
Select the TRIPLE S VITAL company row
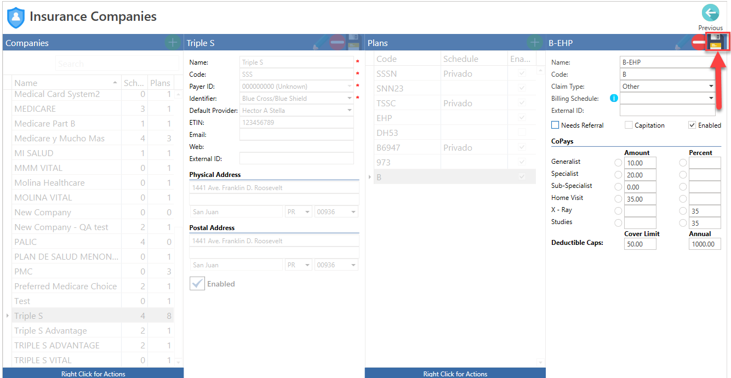pyautogui.click(x=93, y=360)
